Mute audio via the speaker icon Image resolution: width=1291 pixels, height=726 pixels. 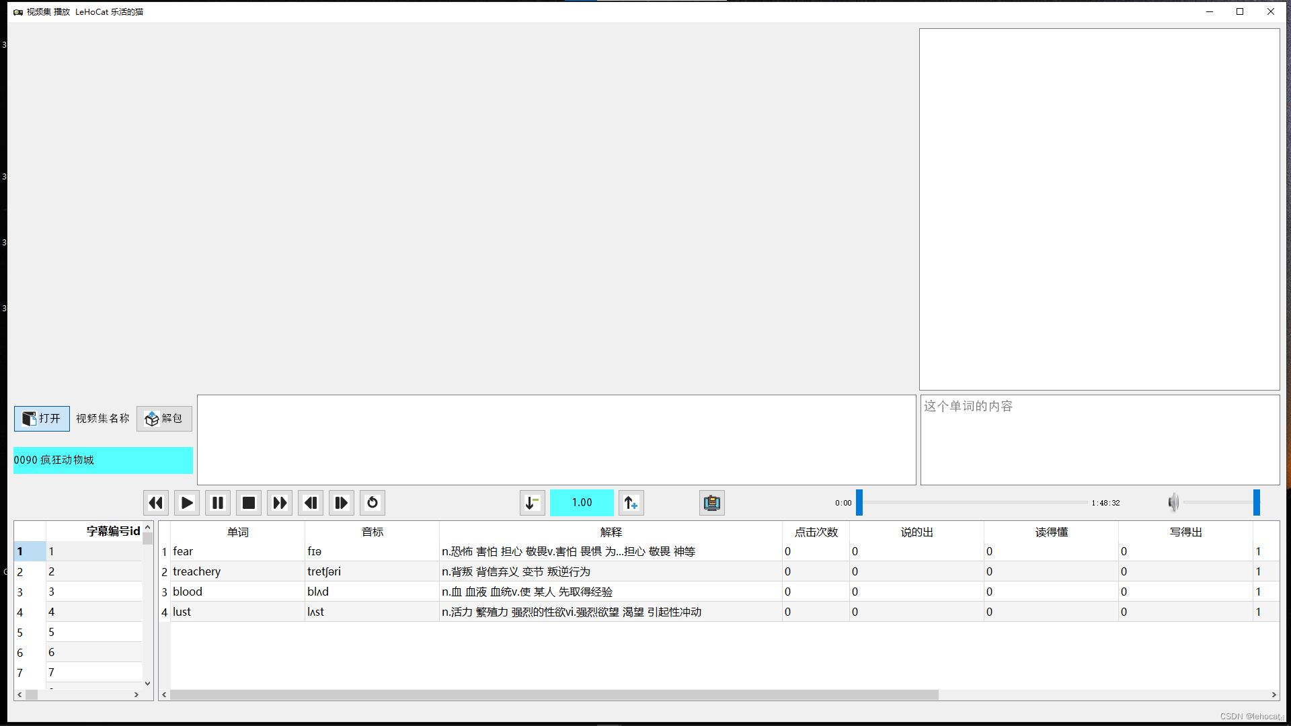pos(1173,503)
